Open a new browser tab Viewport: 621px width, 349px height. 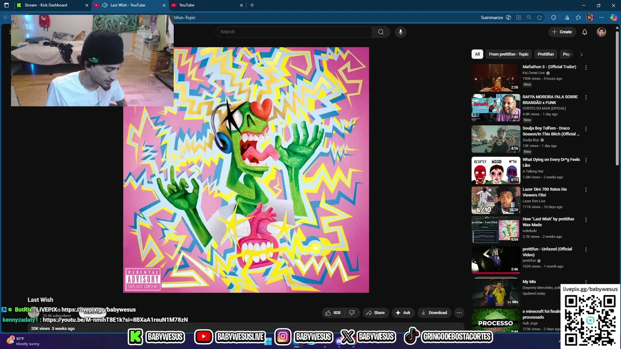click(252, 5)
